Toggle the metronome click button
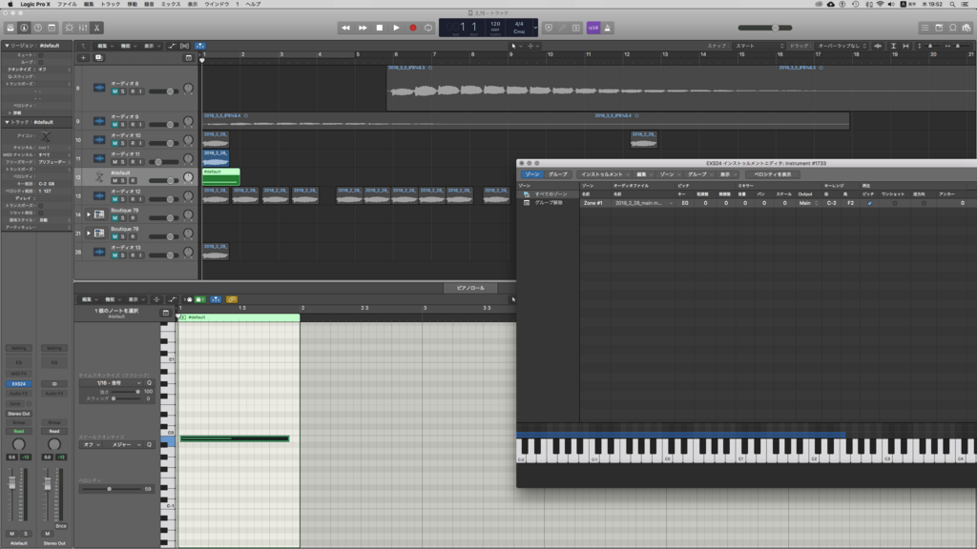This screenshot has width=977, height=549. 608,28
